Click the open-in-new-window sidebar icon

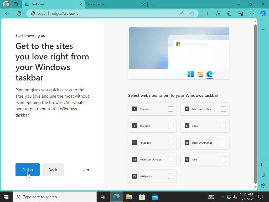click(x=263, y=175)
